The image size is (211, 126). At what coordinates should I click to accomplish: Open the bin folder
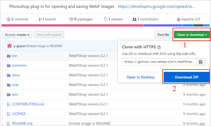click(15, 56)
